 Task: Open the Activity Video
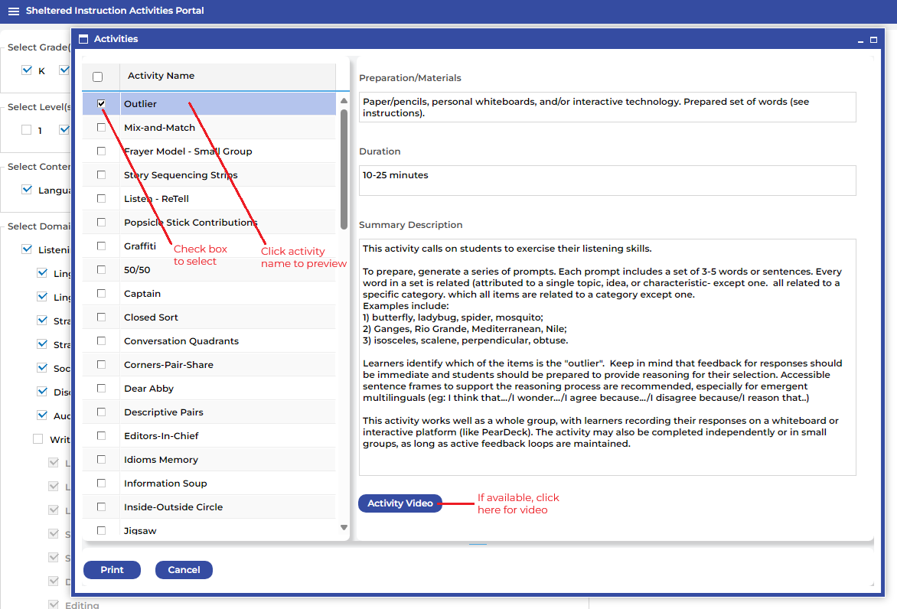(400, 503)
